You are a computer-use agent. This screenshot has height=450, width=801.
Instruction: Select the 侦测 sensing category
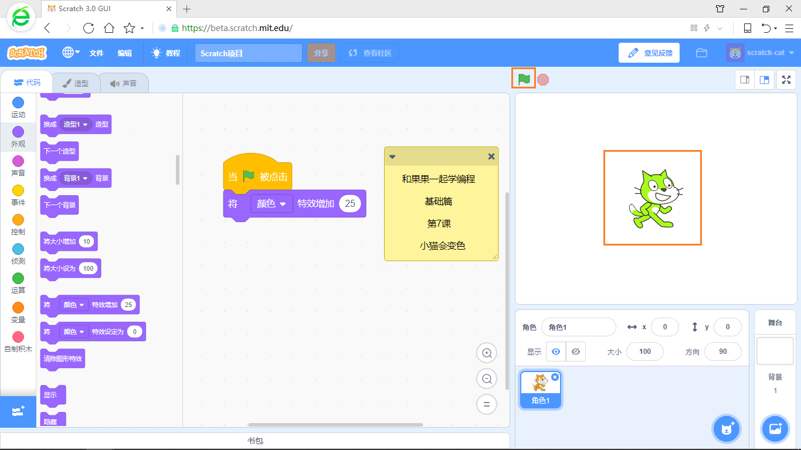coord(18,254)
